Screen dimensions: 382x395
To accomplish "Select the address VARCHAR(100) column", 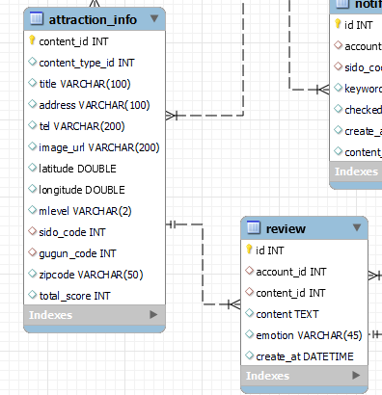I will [x=95, y=105].
